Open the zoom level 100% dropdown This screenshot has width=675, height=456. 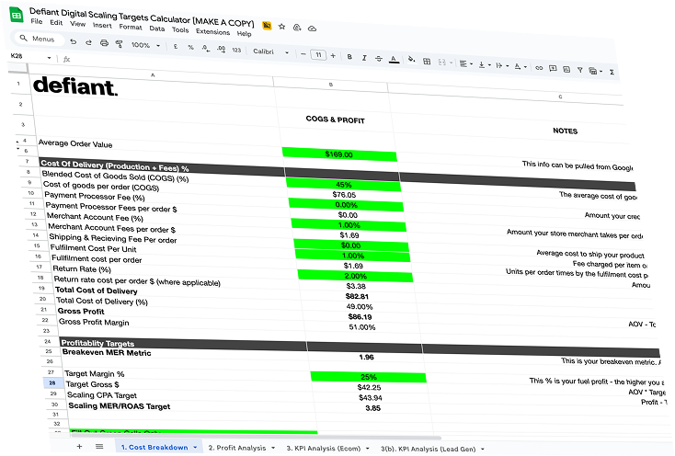[x=144, y=45]
